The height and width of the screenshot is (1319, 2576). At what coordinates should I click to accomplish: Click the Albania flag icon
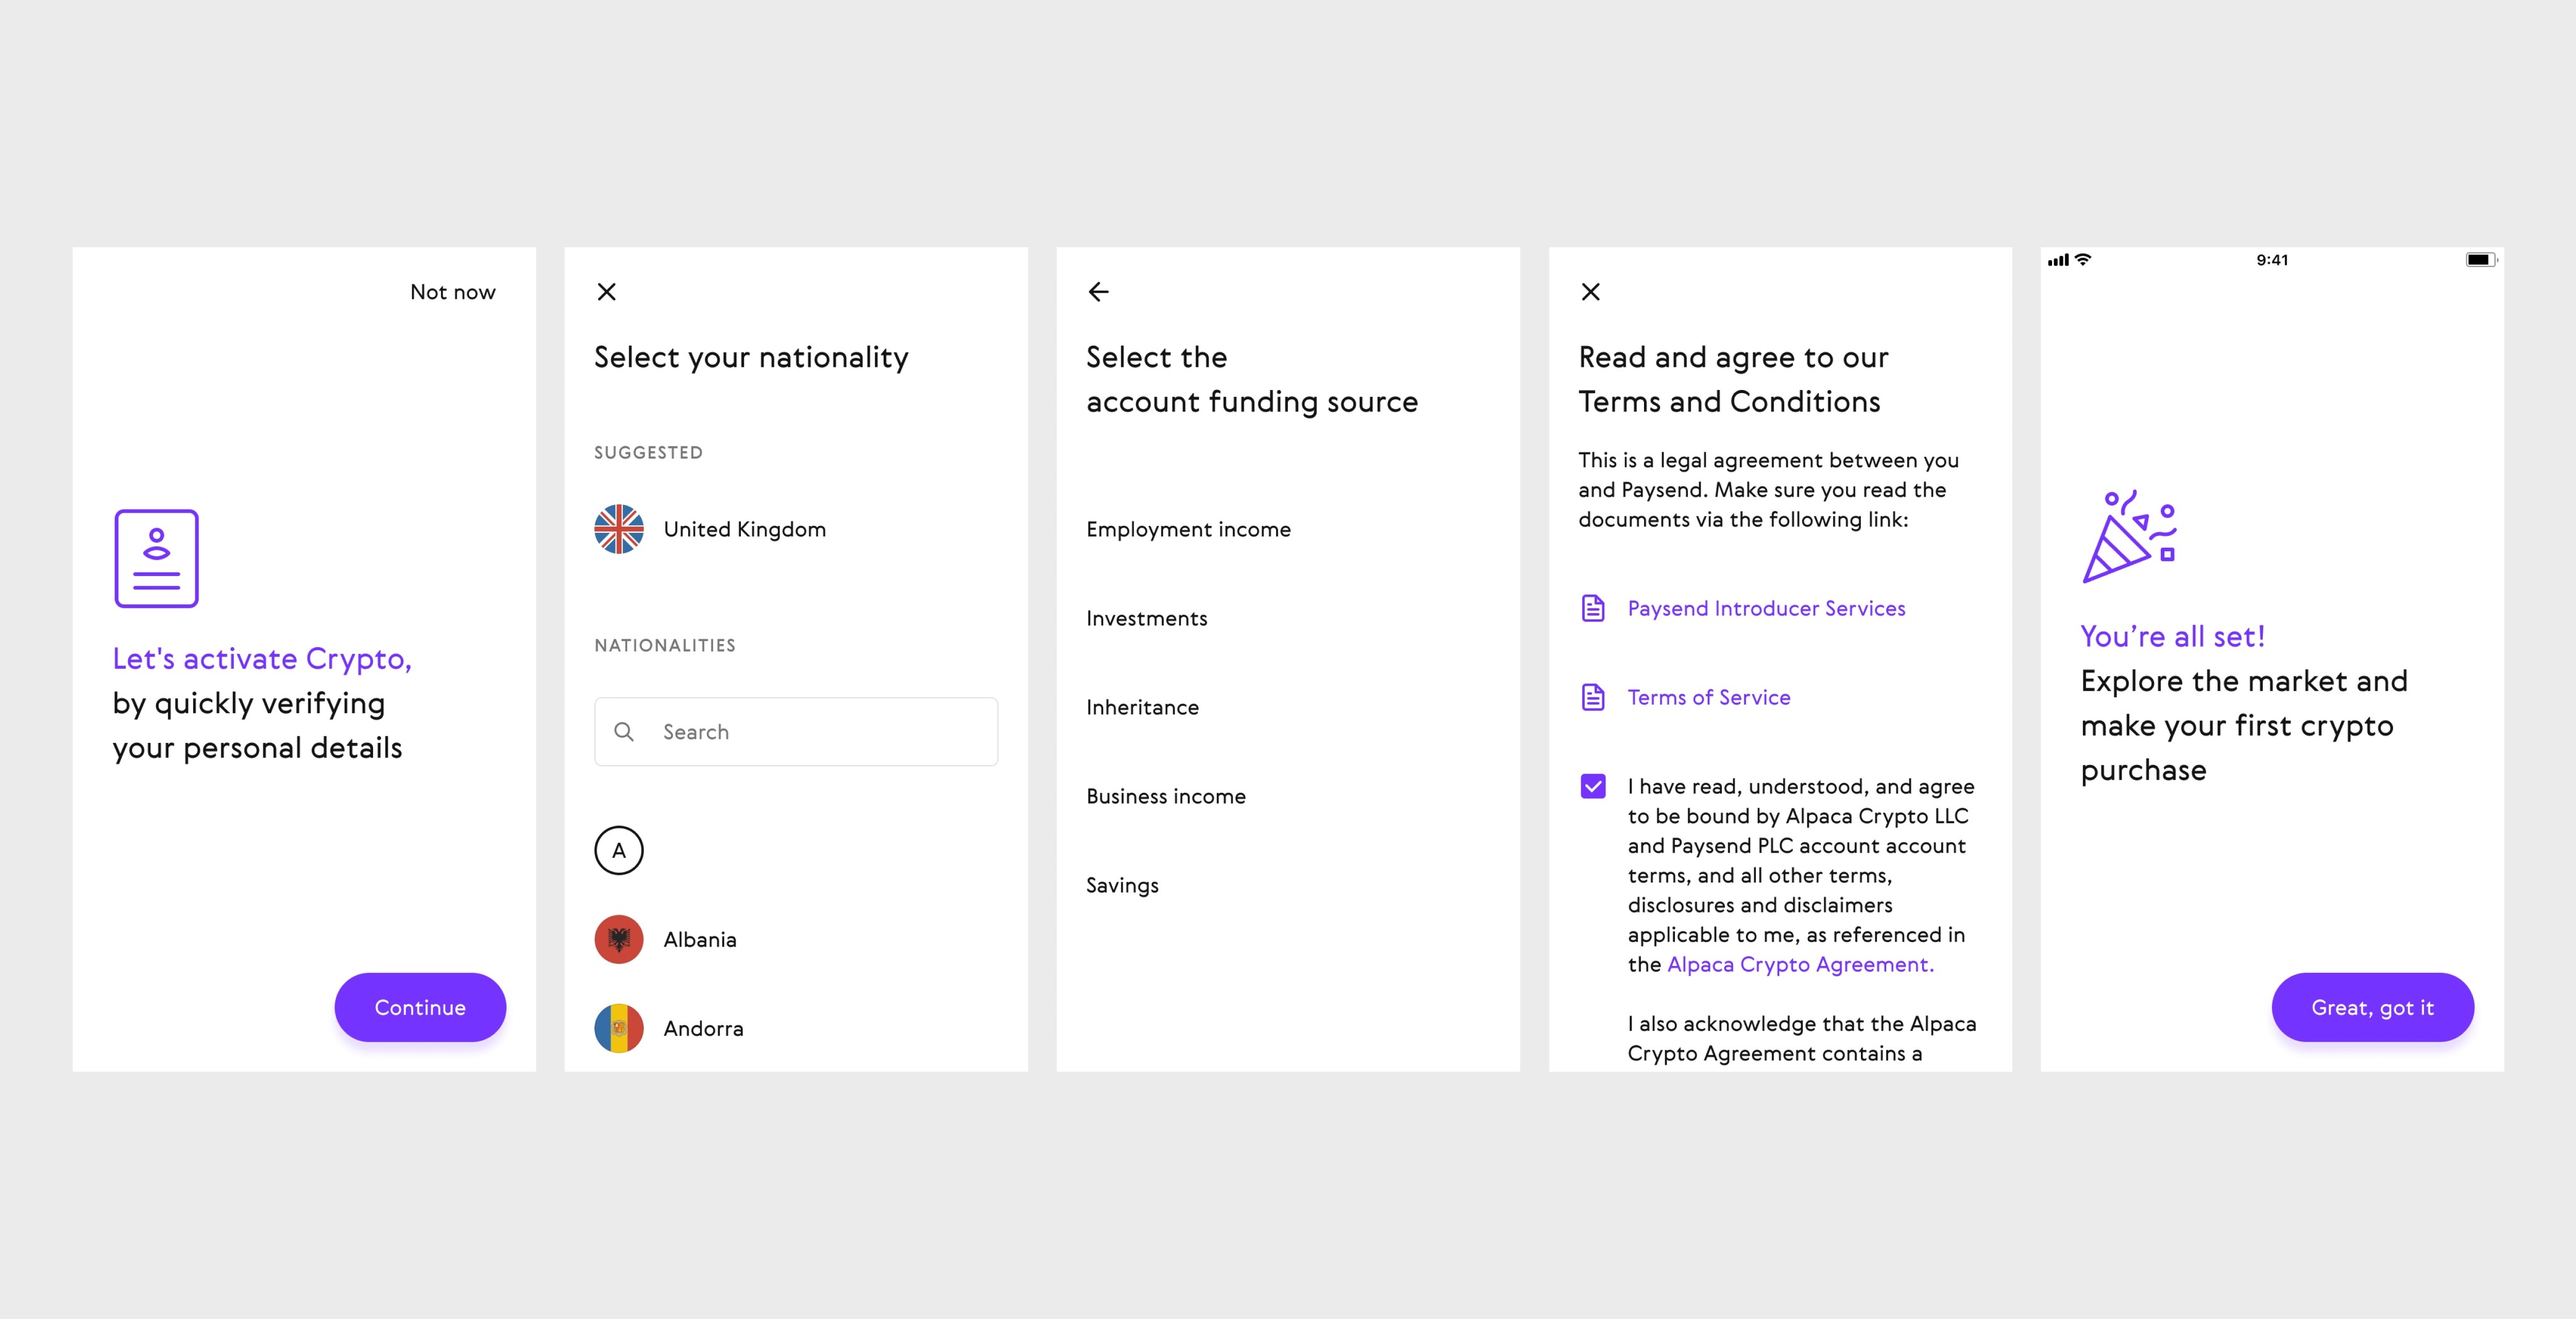(x=619, y=939)
